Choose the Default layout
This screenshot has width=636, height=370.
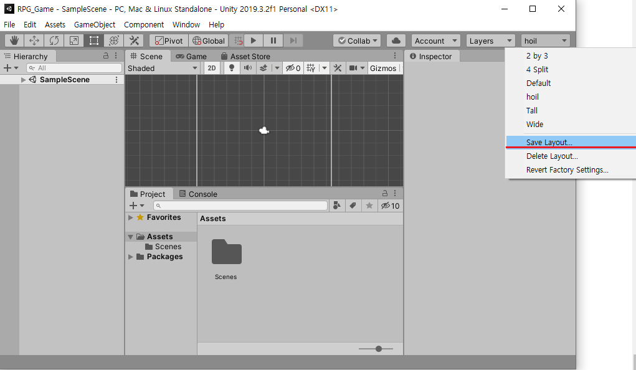[538, 83]
